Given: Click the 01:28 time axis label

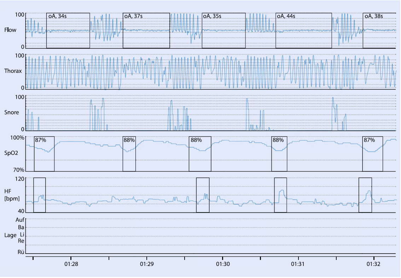Looking at the screenshot, I should 71,264.
